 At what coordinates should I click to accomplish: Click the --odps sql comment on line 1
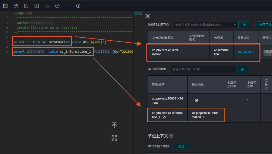pyautogui.click(x=23, y=13)
